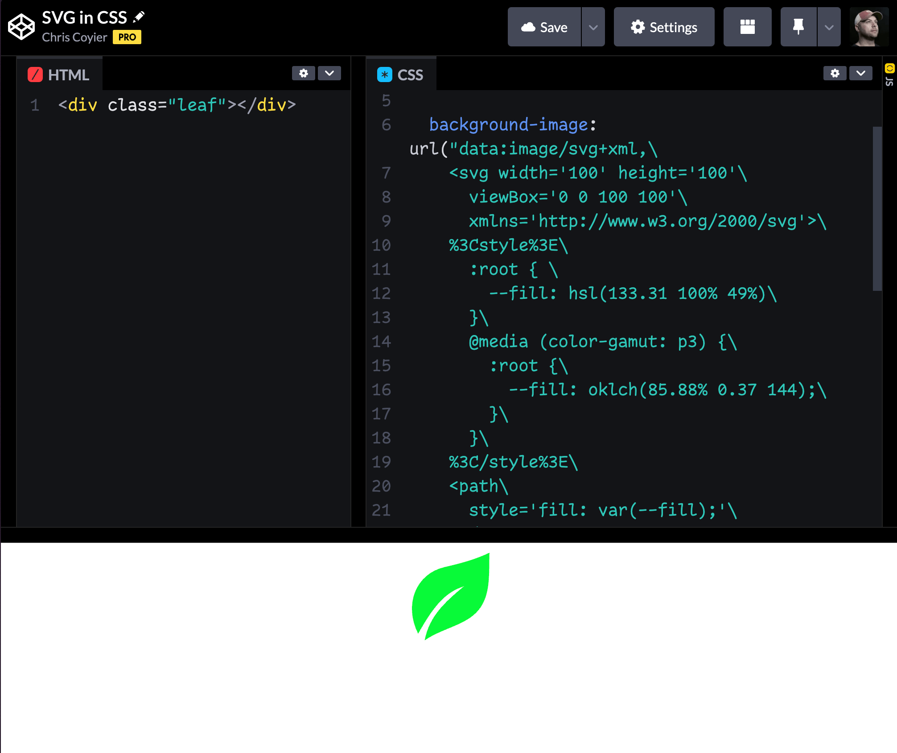
Task: Open the HTML panel chevron menu
Action: 329,73
